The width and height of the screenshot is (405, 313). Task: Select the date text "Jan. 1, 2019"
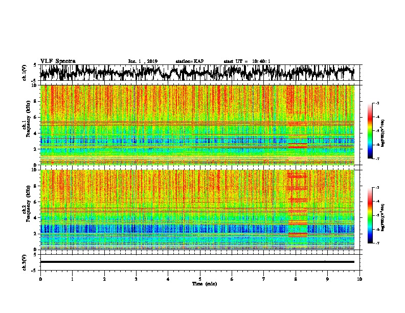tap(143, 61)
